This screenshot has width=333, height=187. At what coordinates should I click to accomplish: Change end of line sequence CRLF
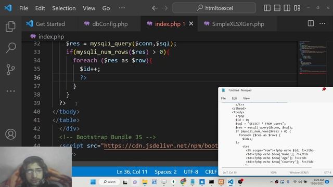[211, 172]
